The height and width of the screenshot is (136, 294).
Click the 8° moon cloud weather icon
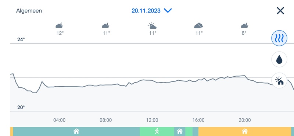pos(244,25)
